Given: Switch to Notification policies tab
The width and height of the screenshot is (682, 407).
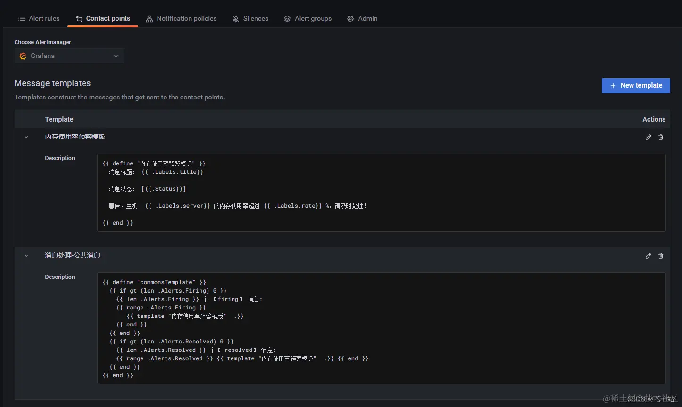Looking at the screenshot, I should pos(181,18).
